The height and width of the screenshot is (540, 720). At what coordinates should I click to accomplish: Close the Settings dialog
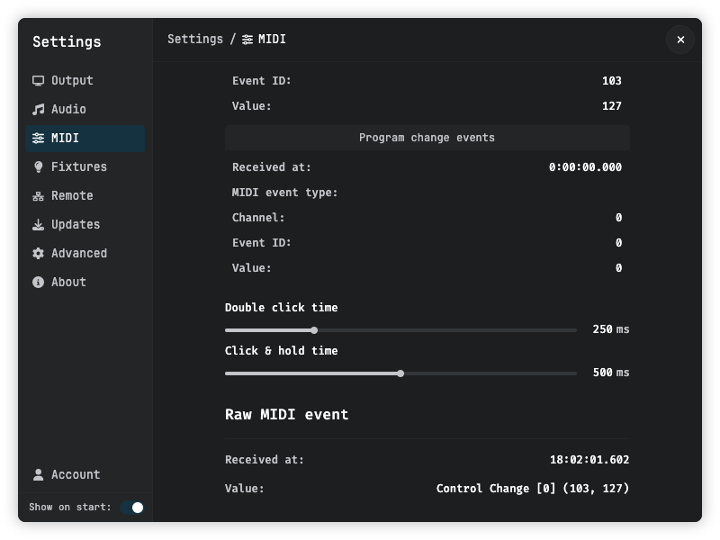coord(680,40)
